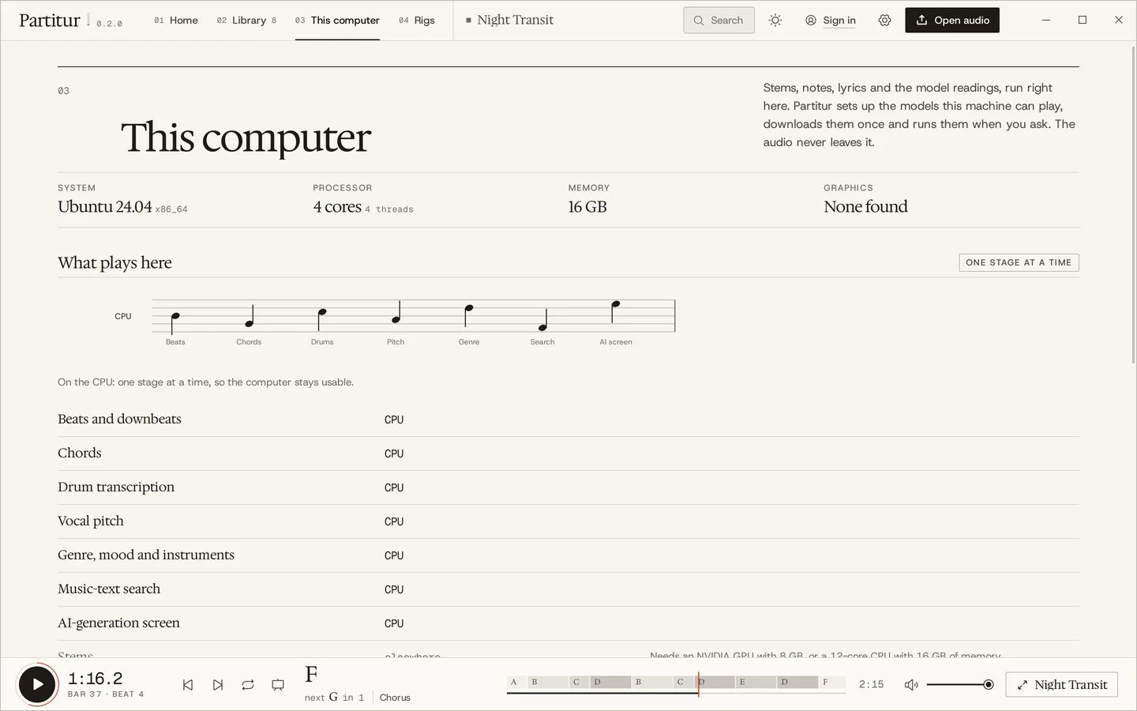Click the Ubuntu 24.04 system value

click(x=105, y=207)
